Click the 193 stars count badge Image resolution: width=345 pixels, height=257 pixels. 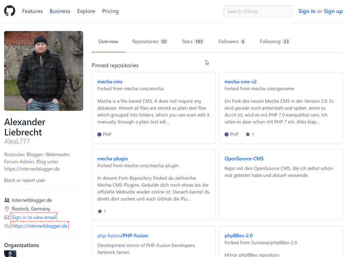pyautogui.click(x=199, y=41)
